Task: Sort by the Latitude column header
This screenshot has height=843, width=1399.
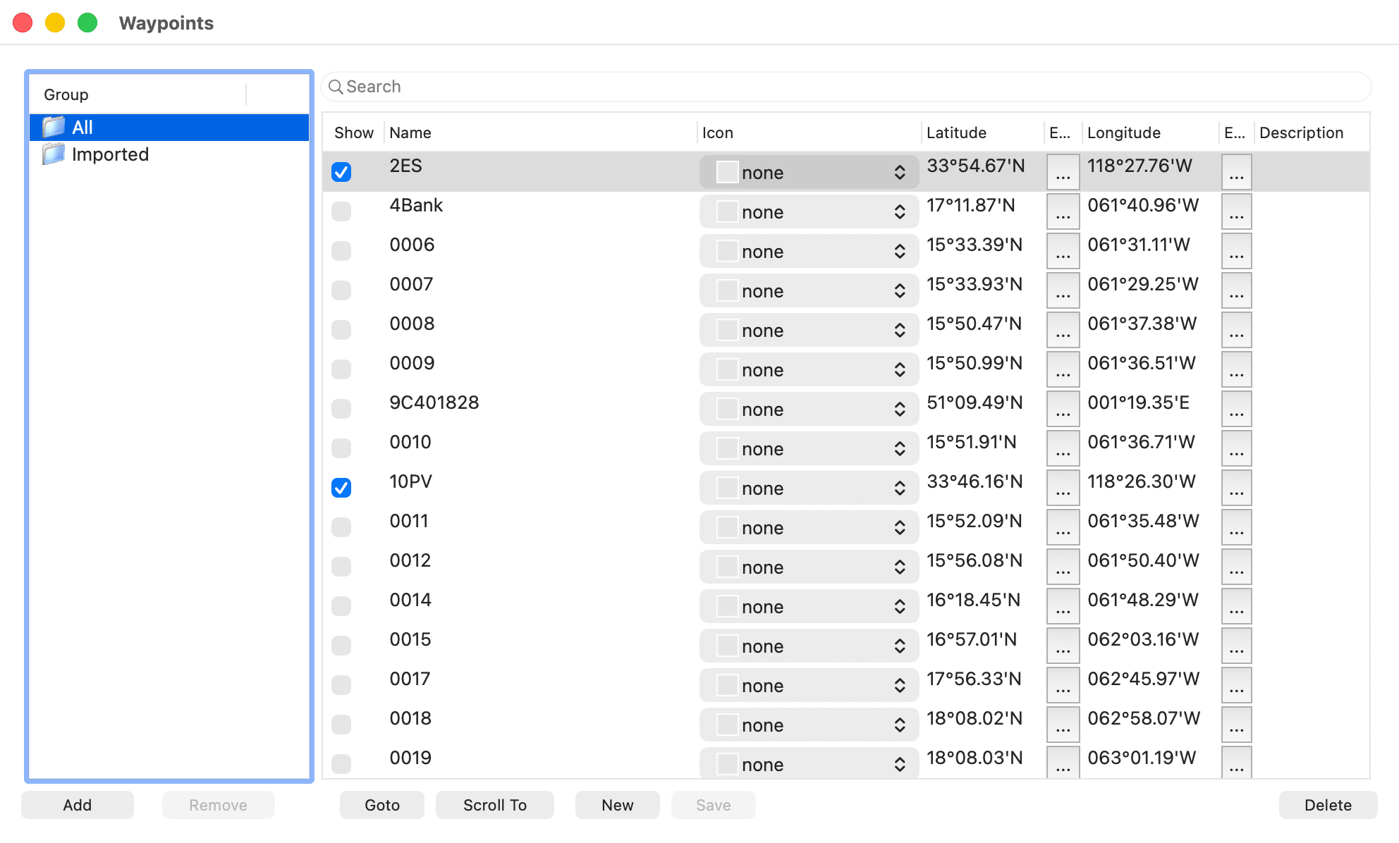Action: point(982,133)
